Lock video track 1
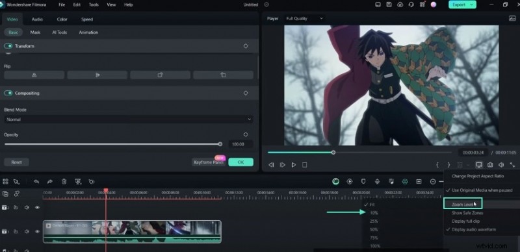Screen dimensions: 520x252 16,231
